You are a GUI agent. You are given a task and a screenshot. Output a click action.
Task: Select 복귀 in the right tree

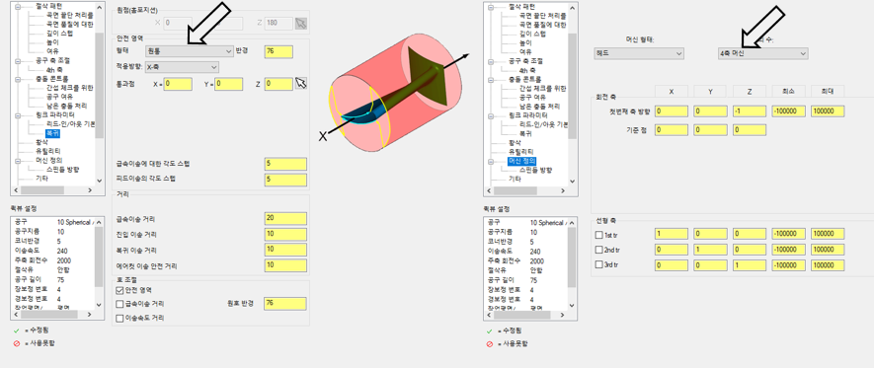(525, 133)
